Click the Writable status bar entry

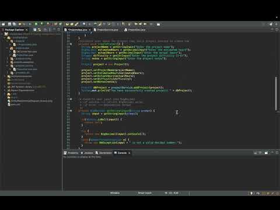[115, 193]
